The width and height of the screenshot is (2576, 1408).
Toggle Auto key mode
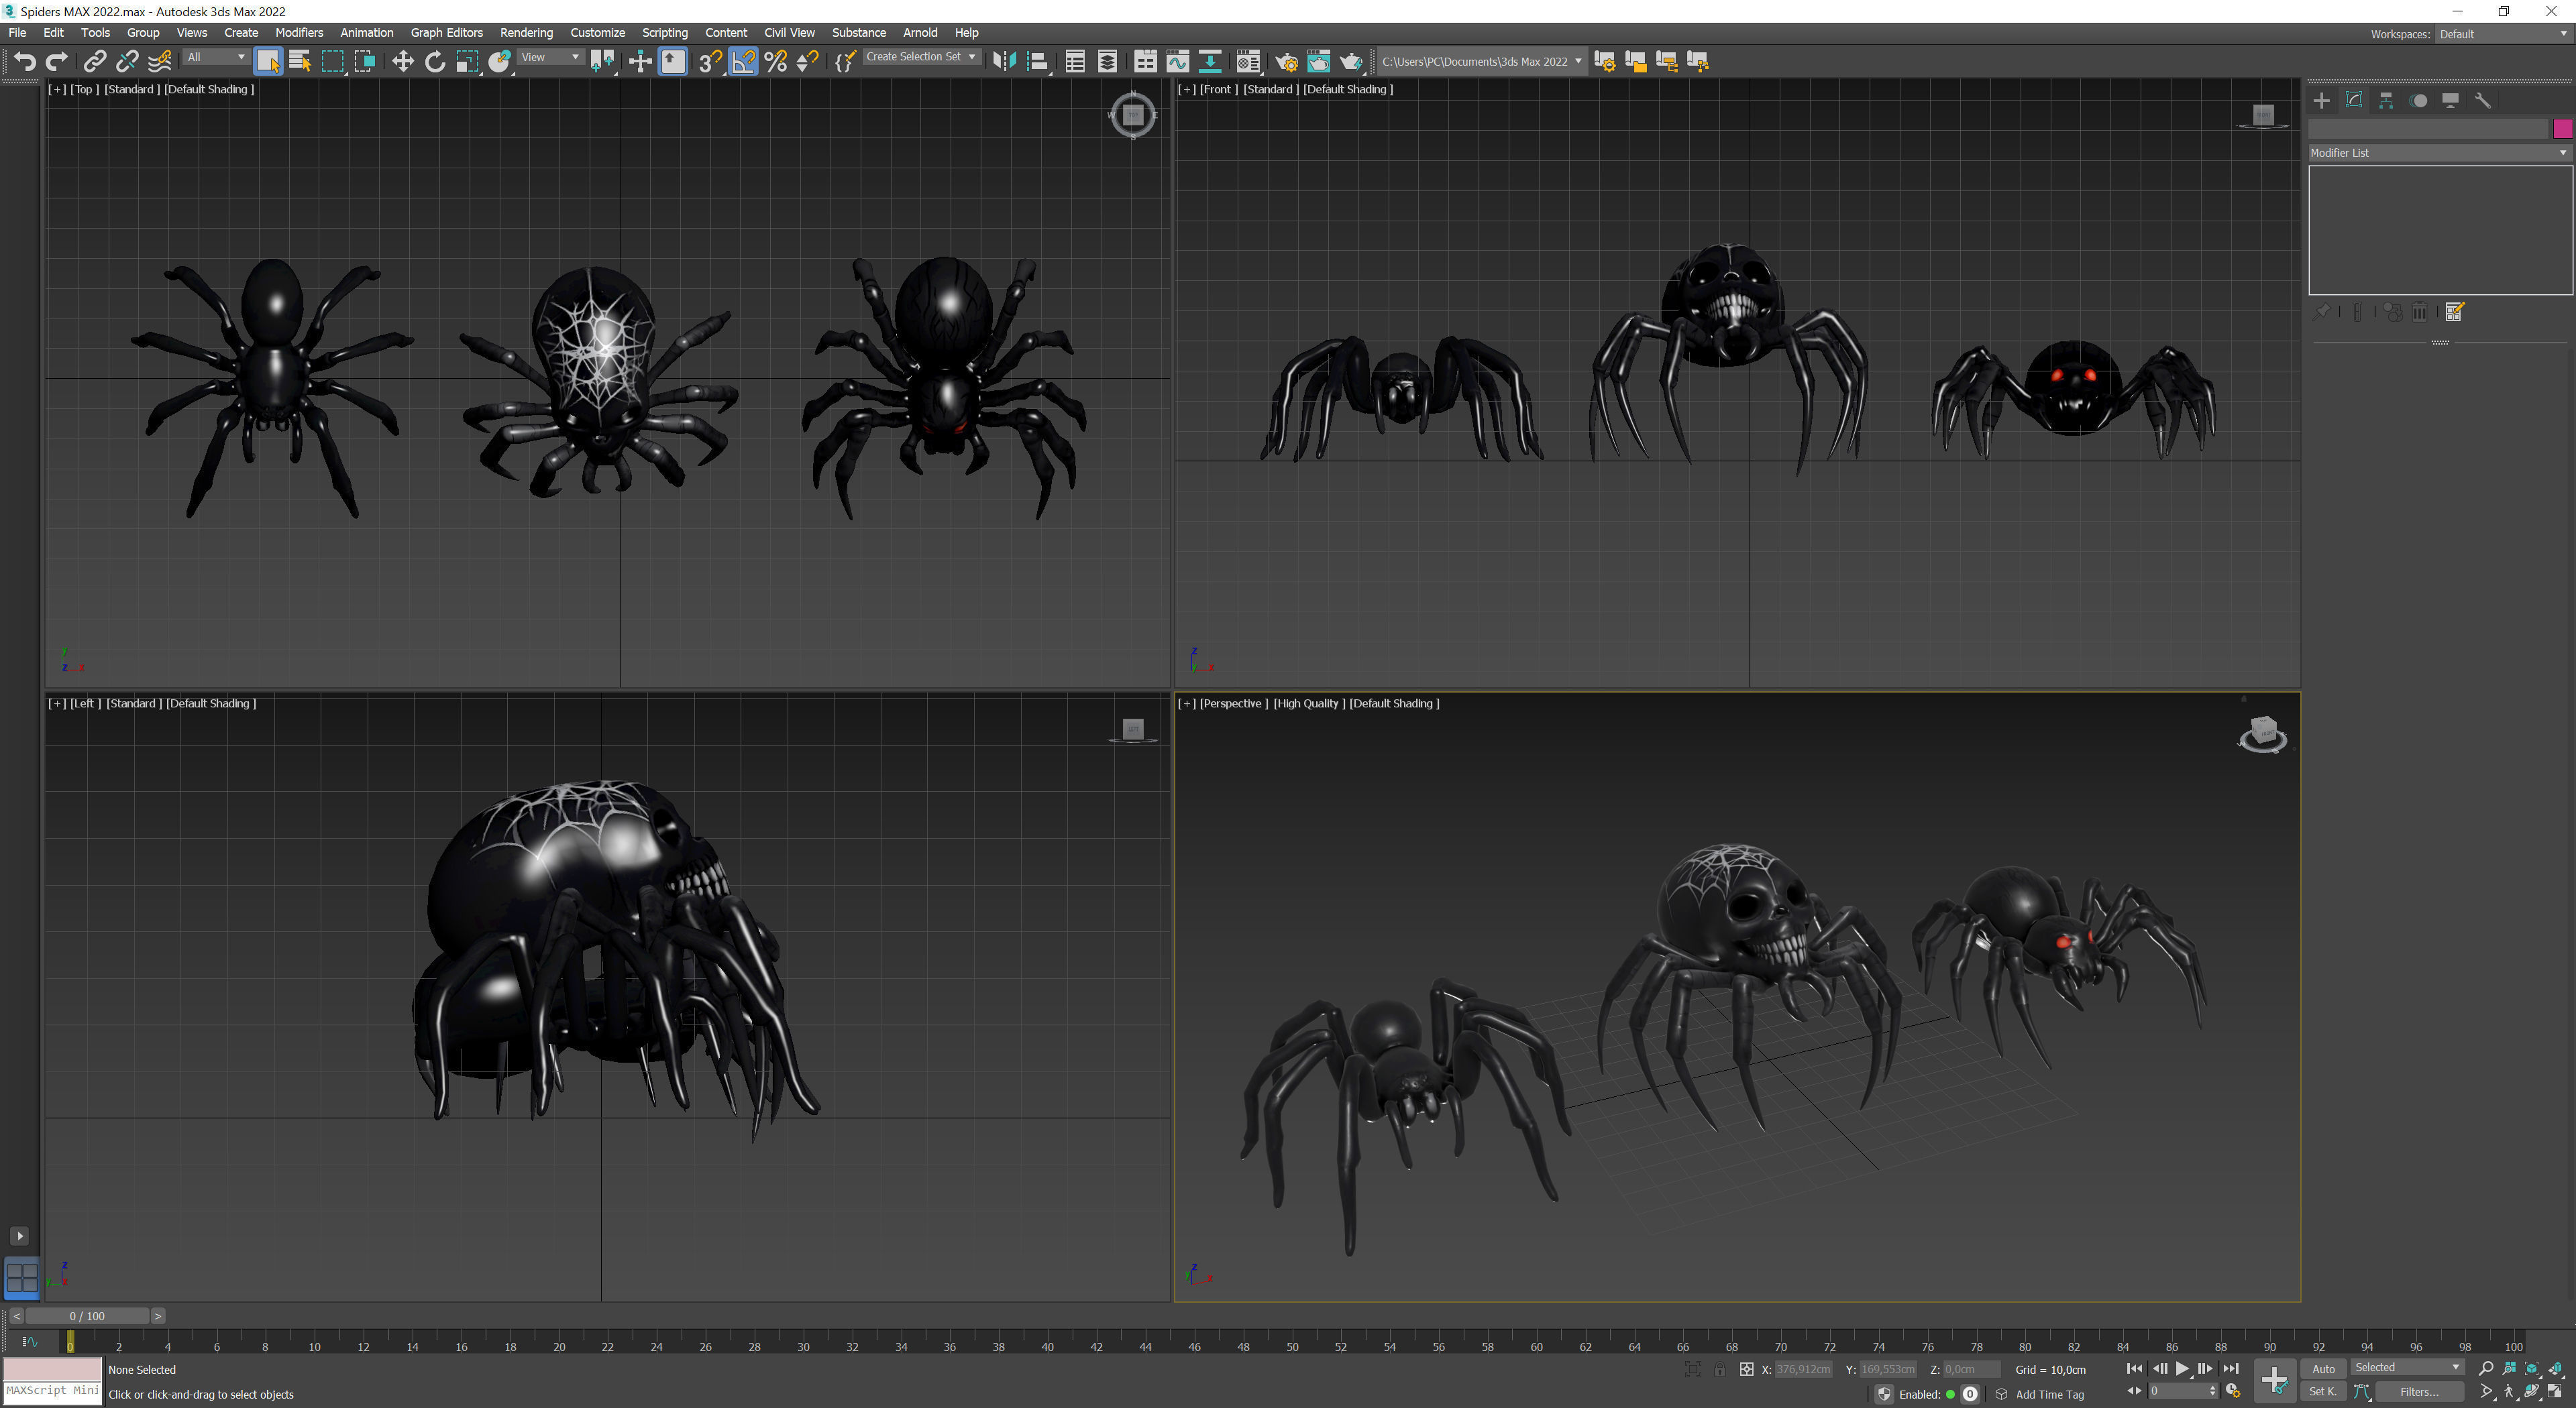coord(2323,1369)
